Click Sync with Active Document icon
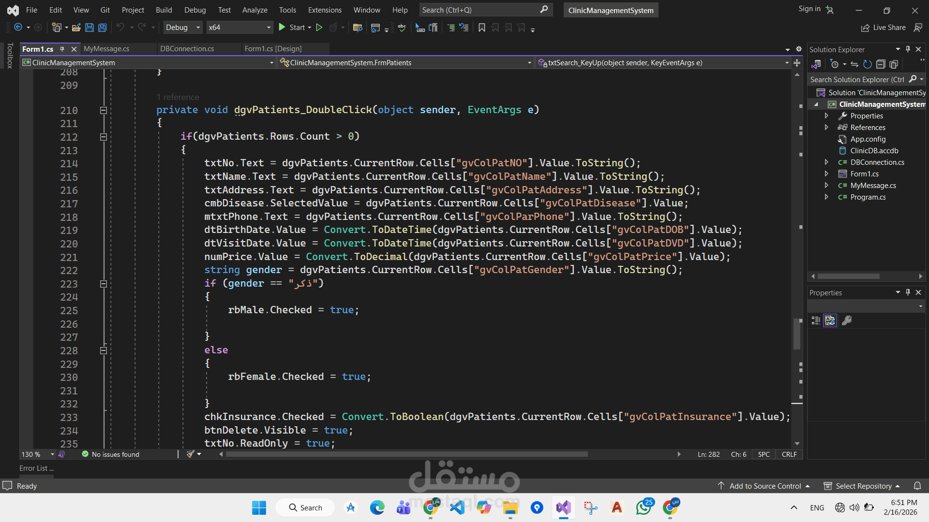Viewport: 929px width, 522px height. tap(854, 64)
